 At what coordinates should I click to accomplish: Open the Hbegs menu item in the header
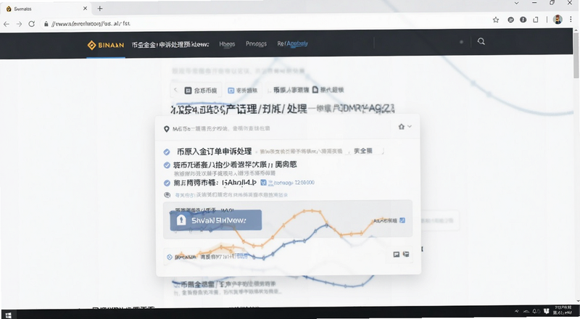pos(227,43)
